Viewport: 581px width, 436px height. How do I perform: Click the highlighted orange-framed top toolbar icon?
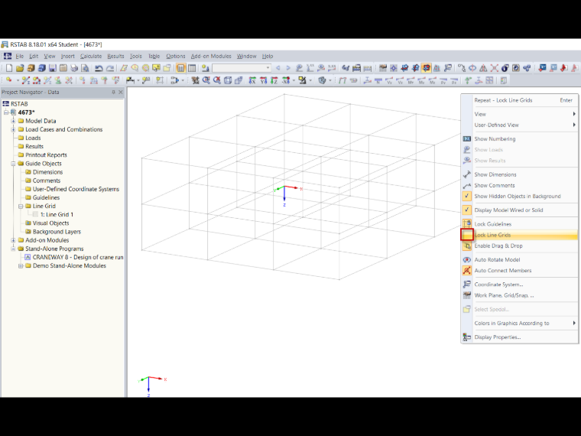point(426,68)
